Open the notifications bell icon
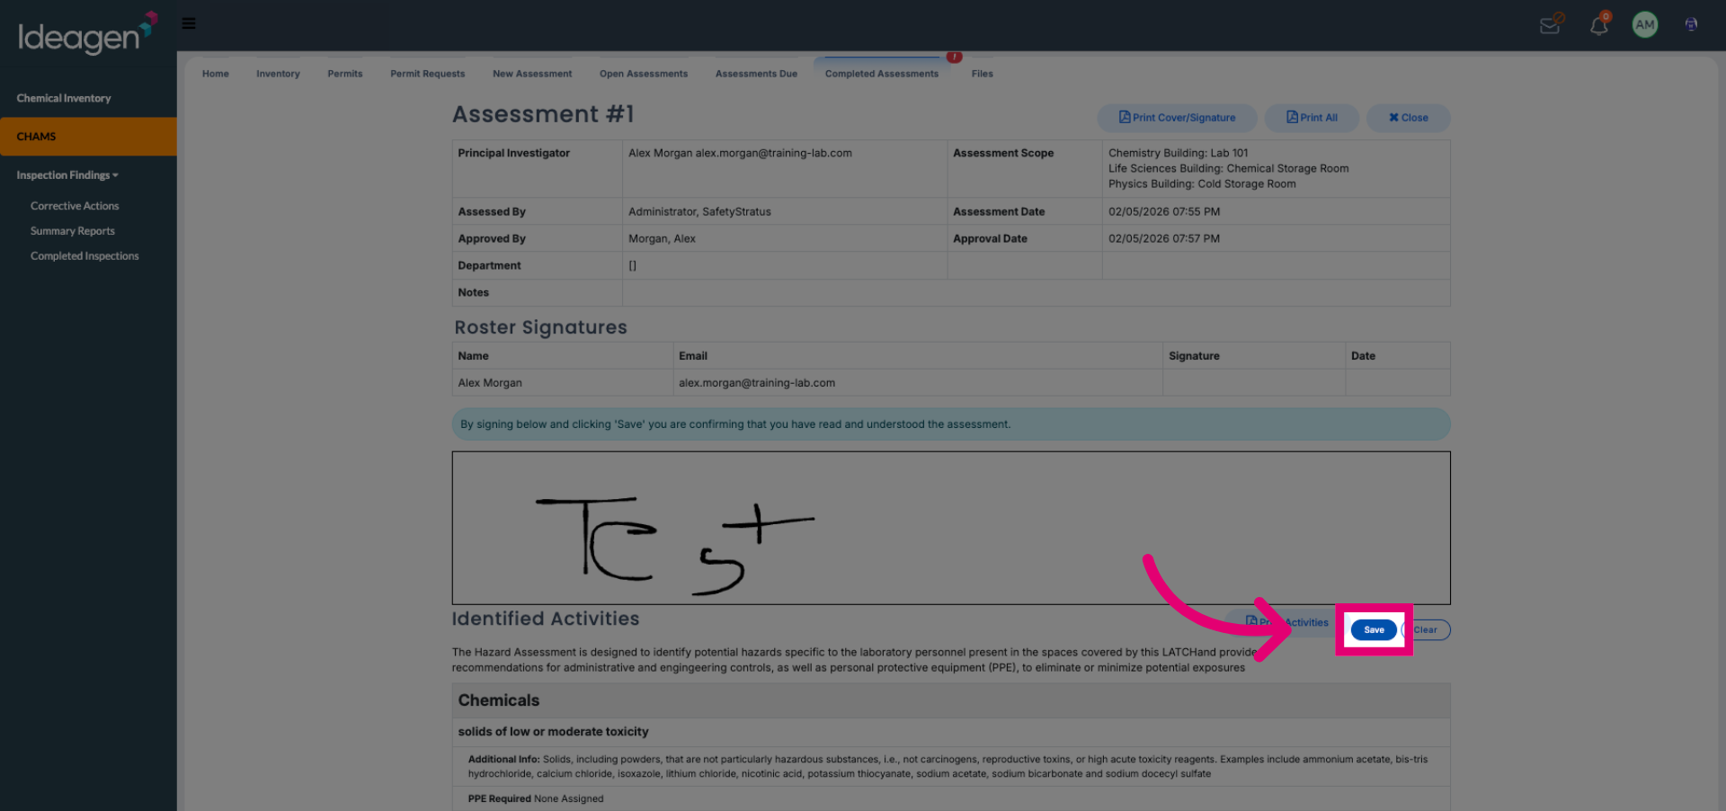 click(x=1599, y=24)
